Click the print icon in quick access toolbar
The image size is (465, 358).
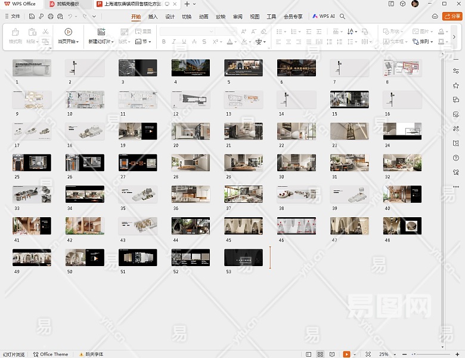pyautogui.click(x=51, y=16)
